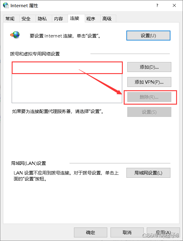Click the 取消 button
Image resolution: width=183 pixels, height=241 pixels.
(127, 232)
